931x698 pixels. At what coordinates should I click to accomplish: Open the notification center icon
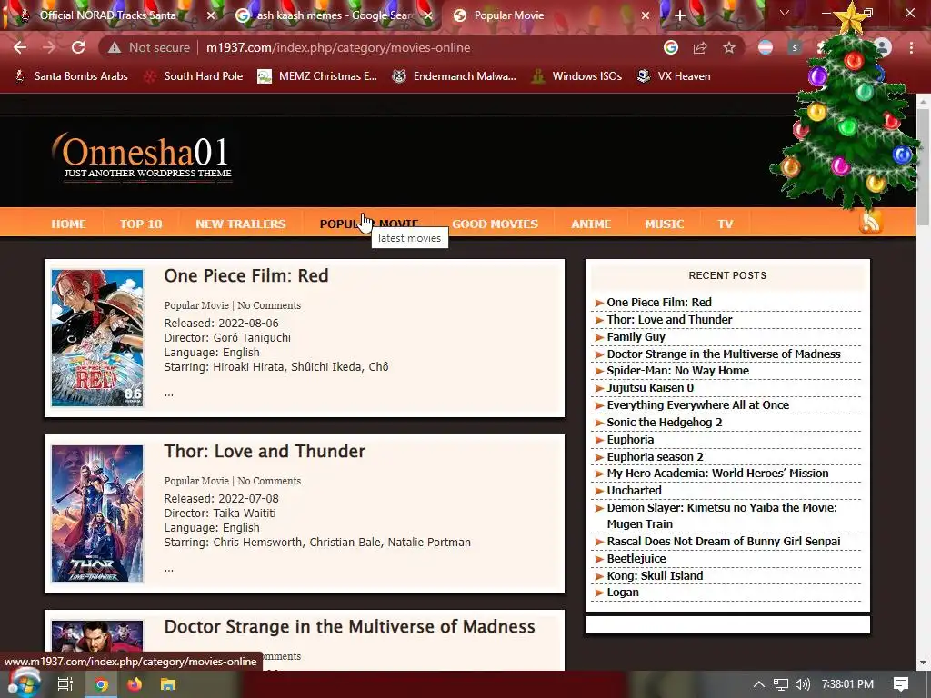tap(901, 683)
